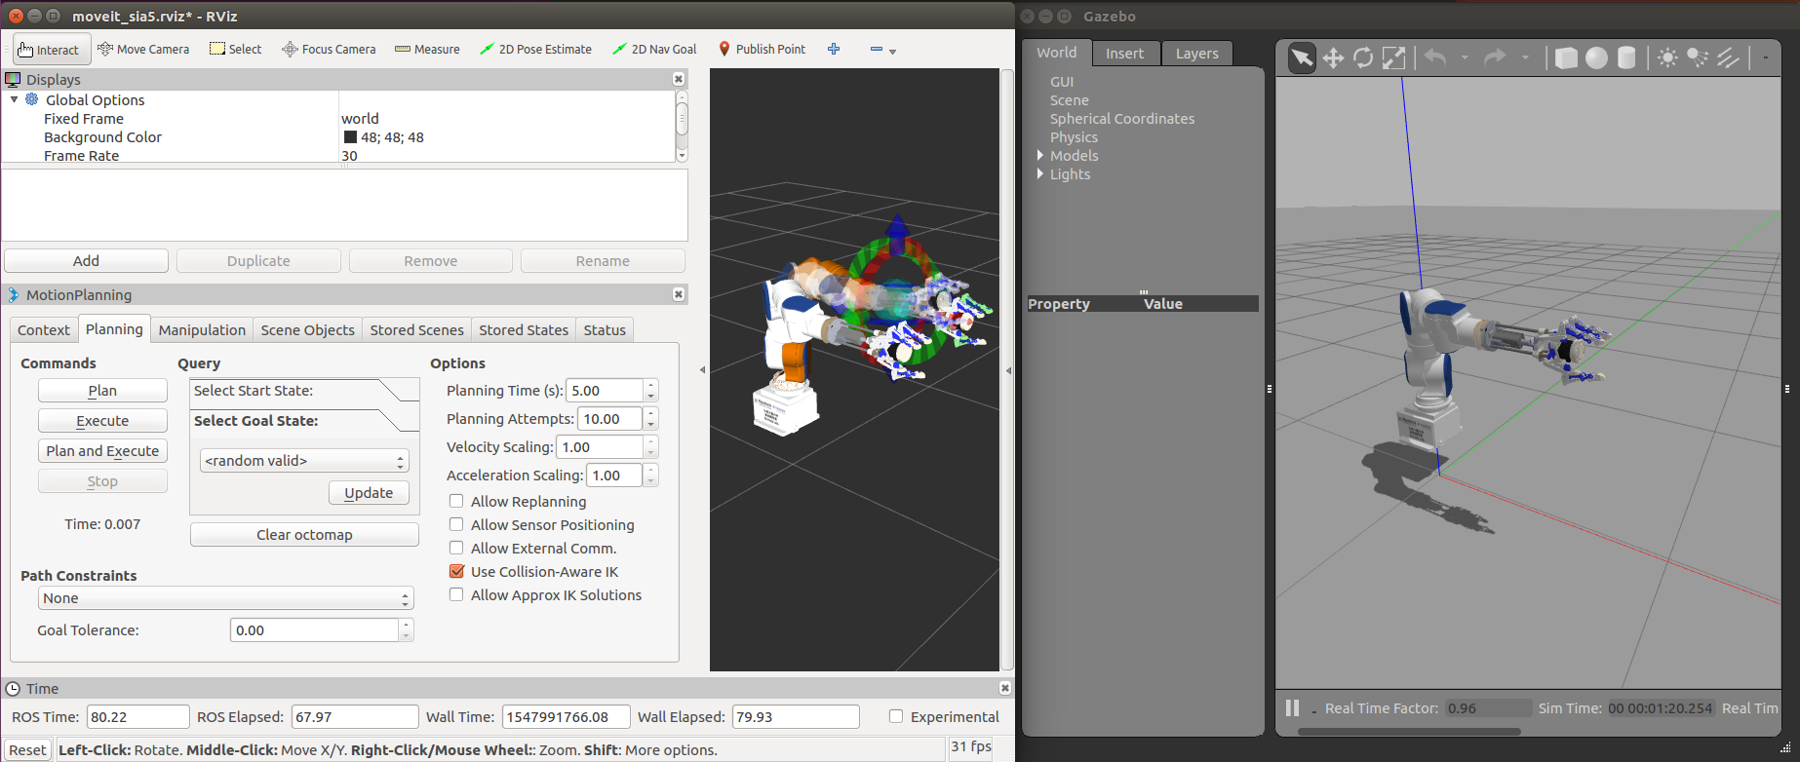Enable Allow Sensor Positioning checkbox
Image resolution: width=1800 pixels, height=762 pixels.
(x=456, y=524)
